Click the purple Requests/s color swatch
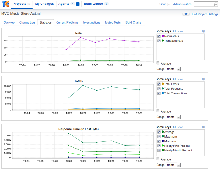The height and width of the screenshot is (170, 220). click(x=163, y=36)
